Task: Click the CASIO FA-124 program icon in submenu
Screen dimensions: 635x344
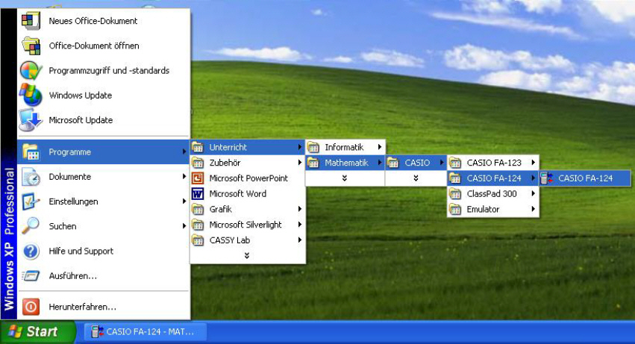Action: click(547, 178)
